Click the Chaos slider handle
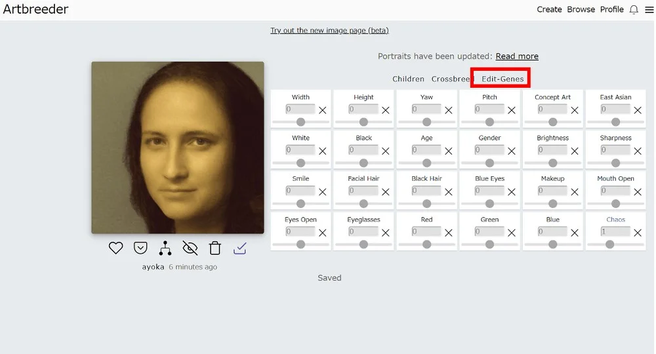 pos(609,244)
